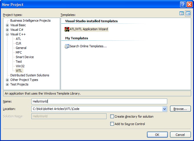
Task: Select Test Projects label
Action: [x=19, y=84]
